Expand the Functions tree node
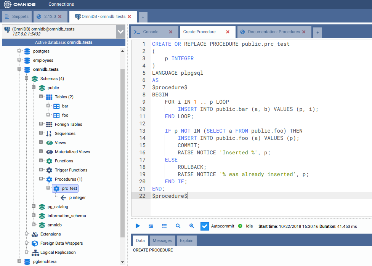 click(41, 161)
